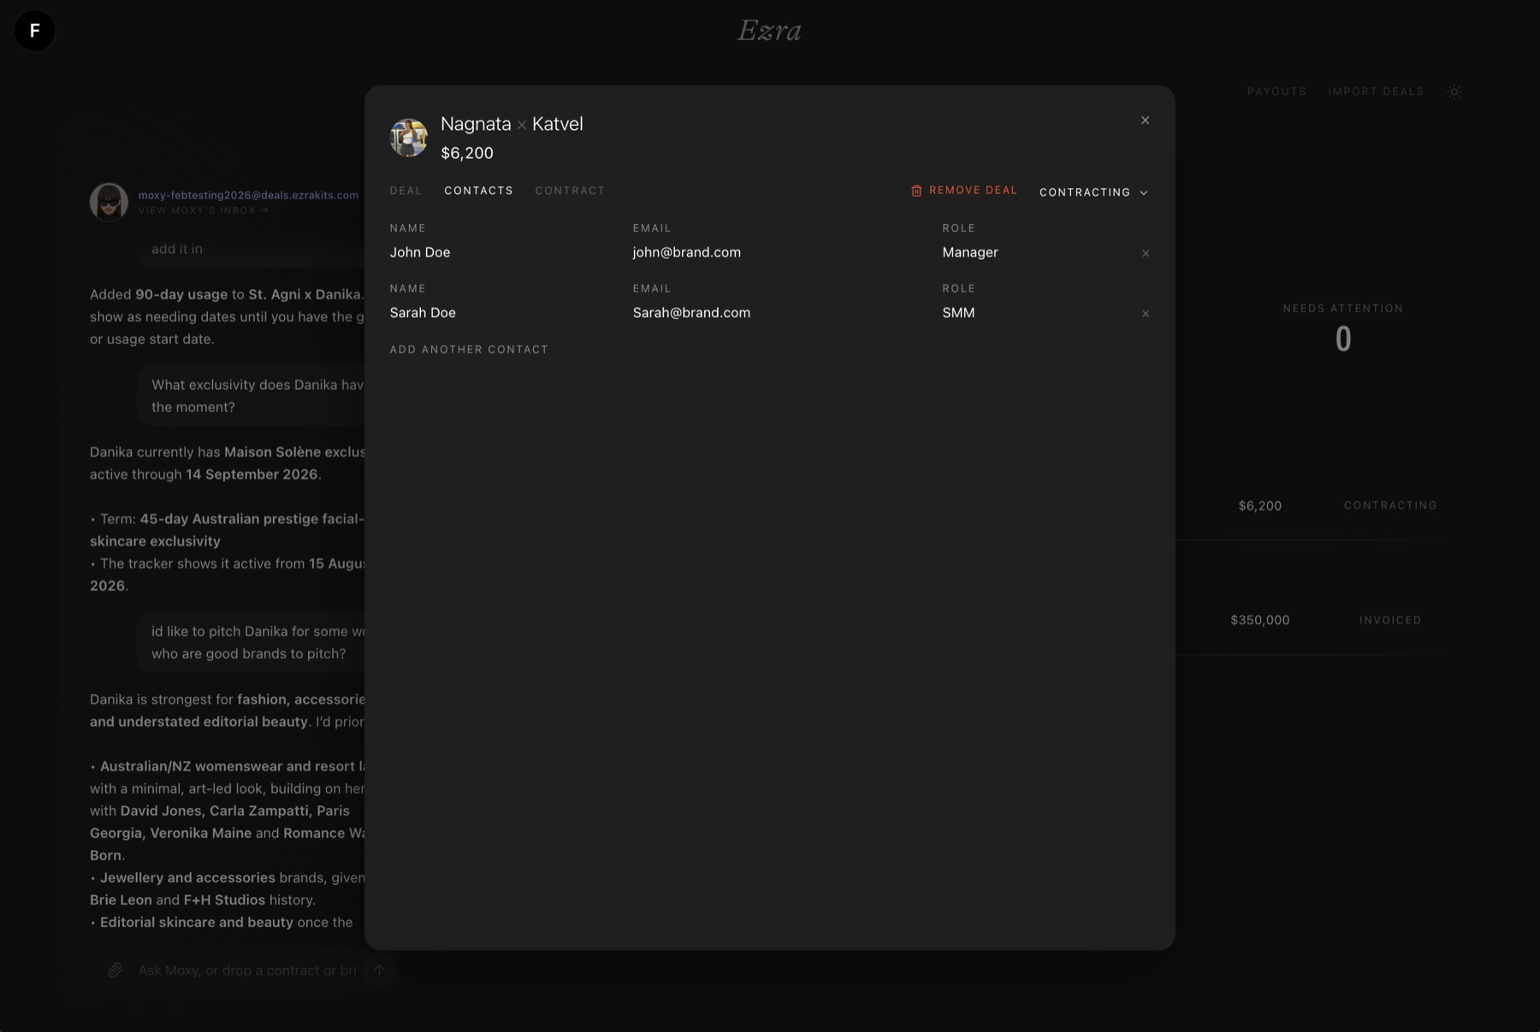Close the Nagnata × Katvel deal dialog
The image size is (1540, 1032).
1145,121
